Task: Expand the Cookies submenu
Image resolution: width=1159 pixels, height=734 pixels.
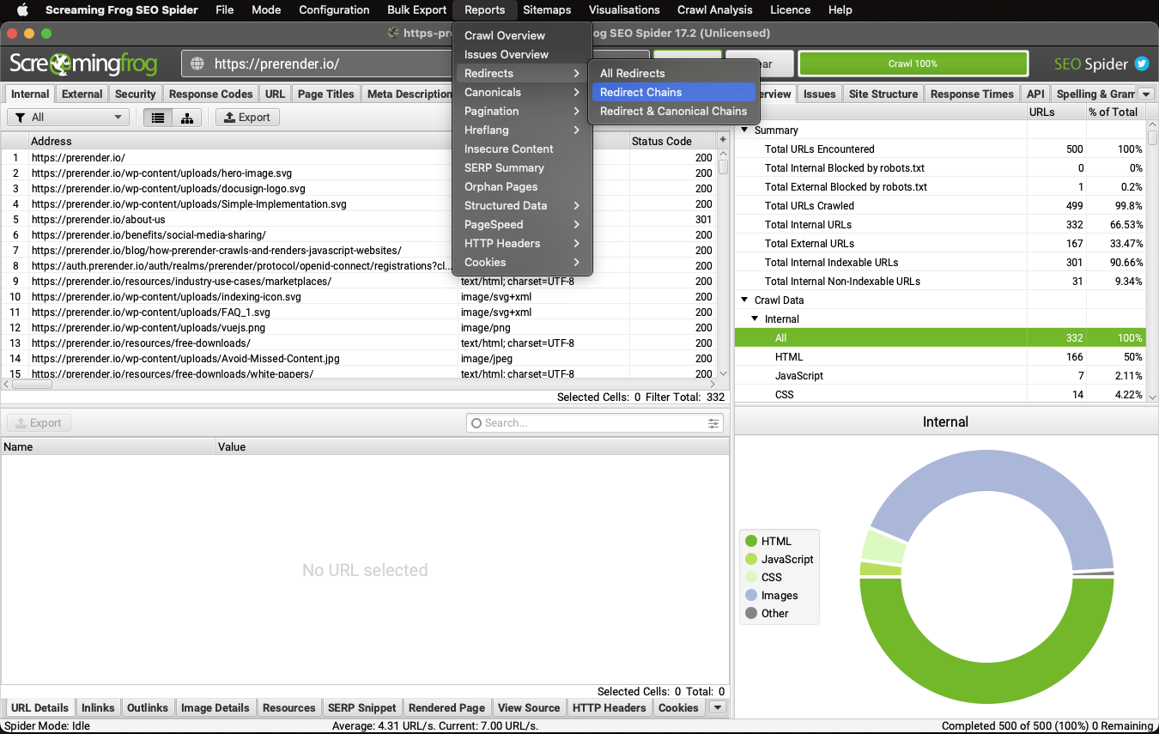Action: tap(522, 263)
